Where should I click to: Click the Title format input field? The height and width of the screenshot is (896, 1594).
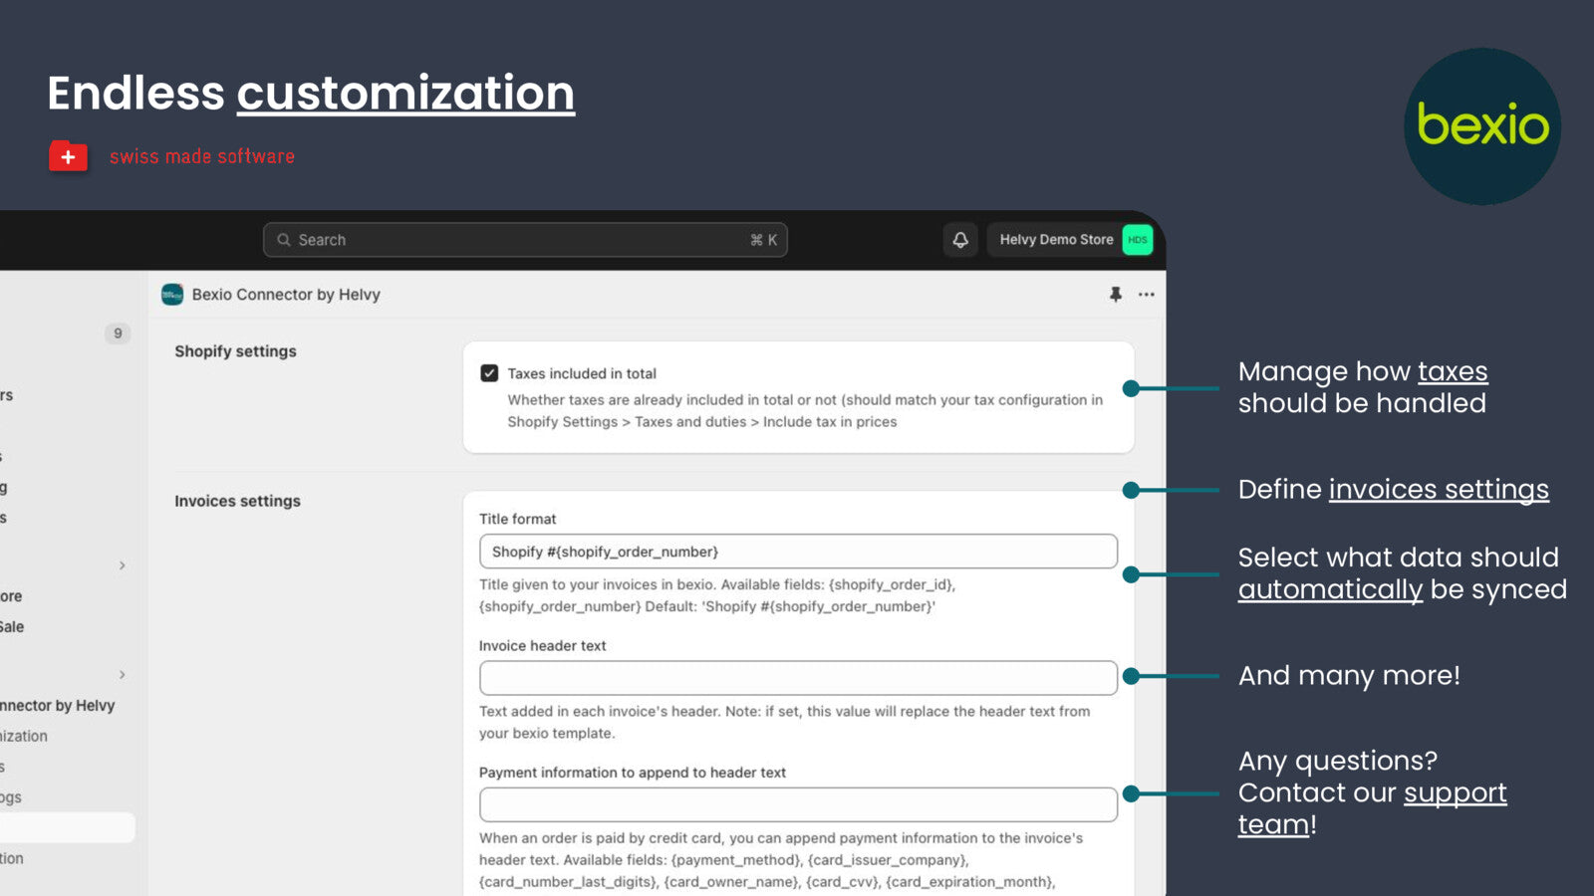798,552
